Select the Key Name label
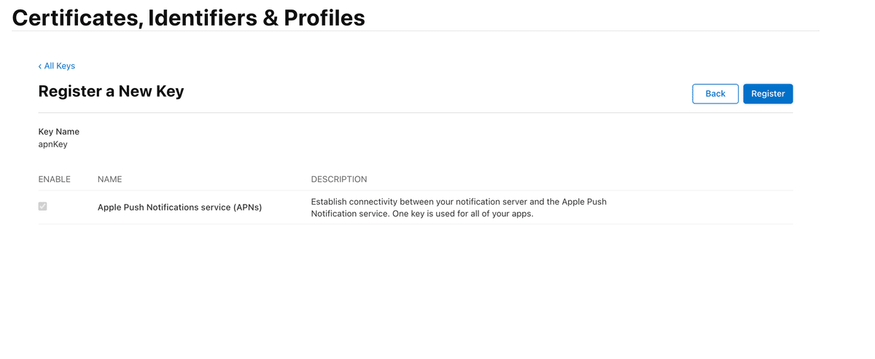Screen dimensions: 875x359 (59, 132)
